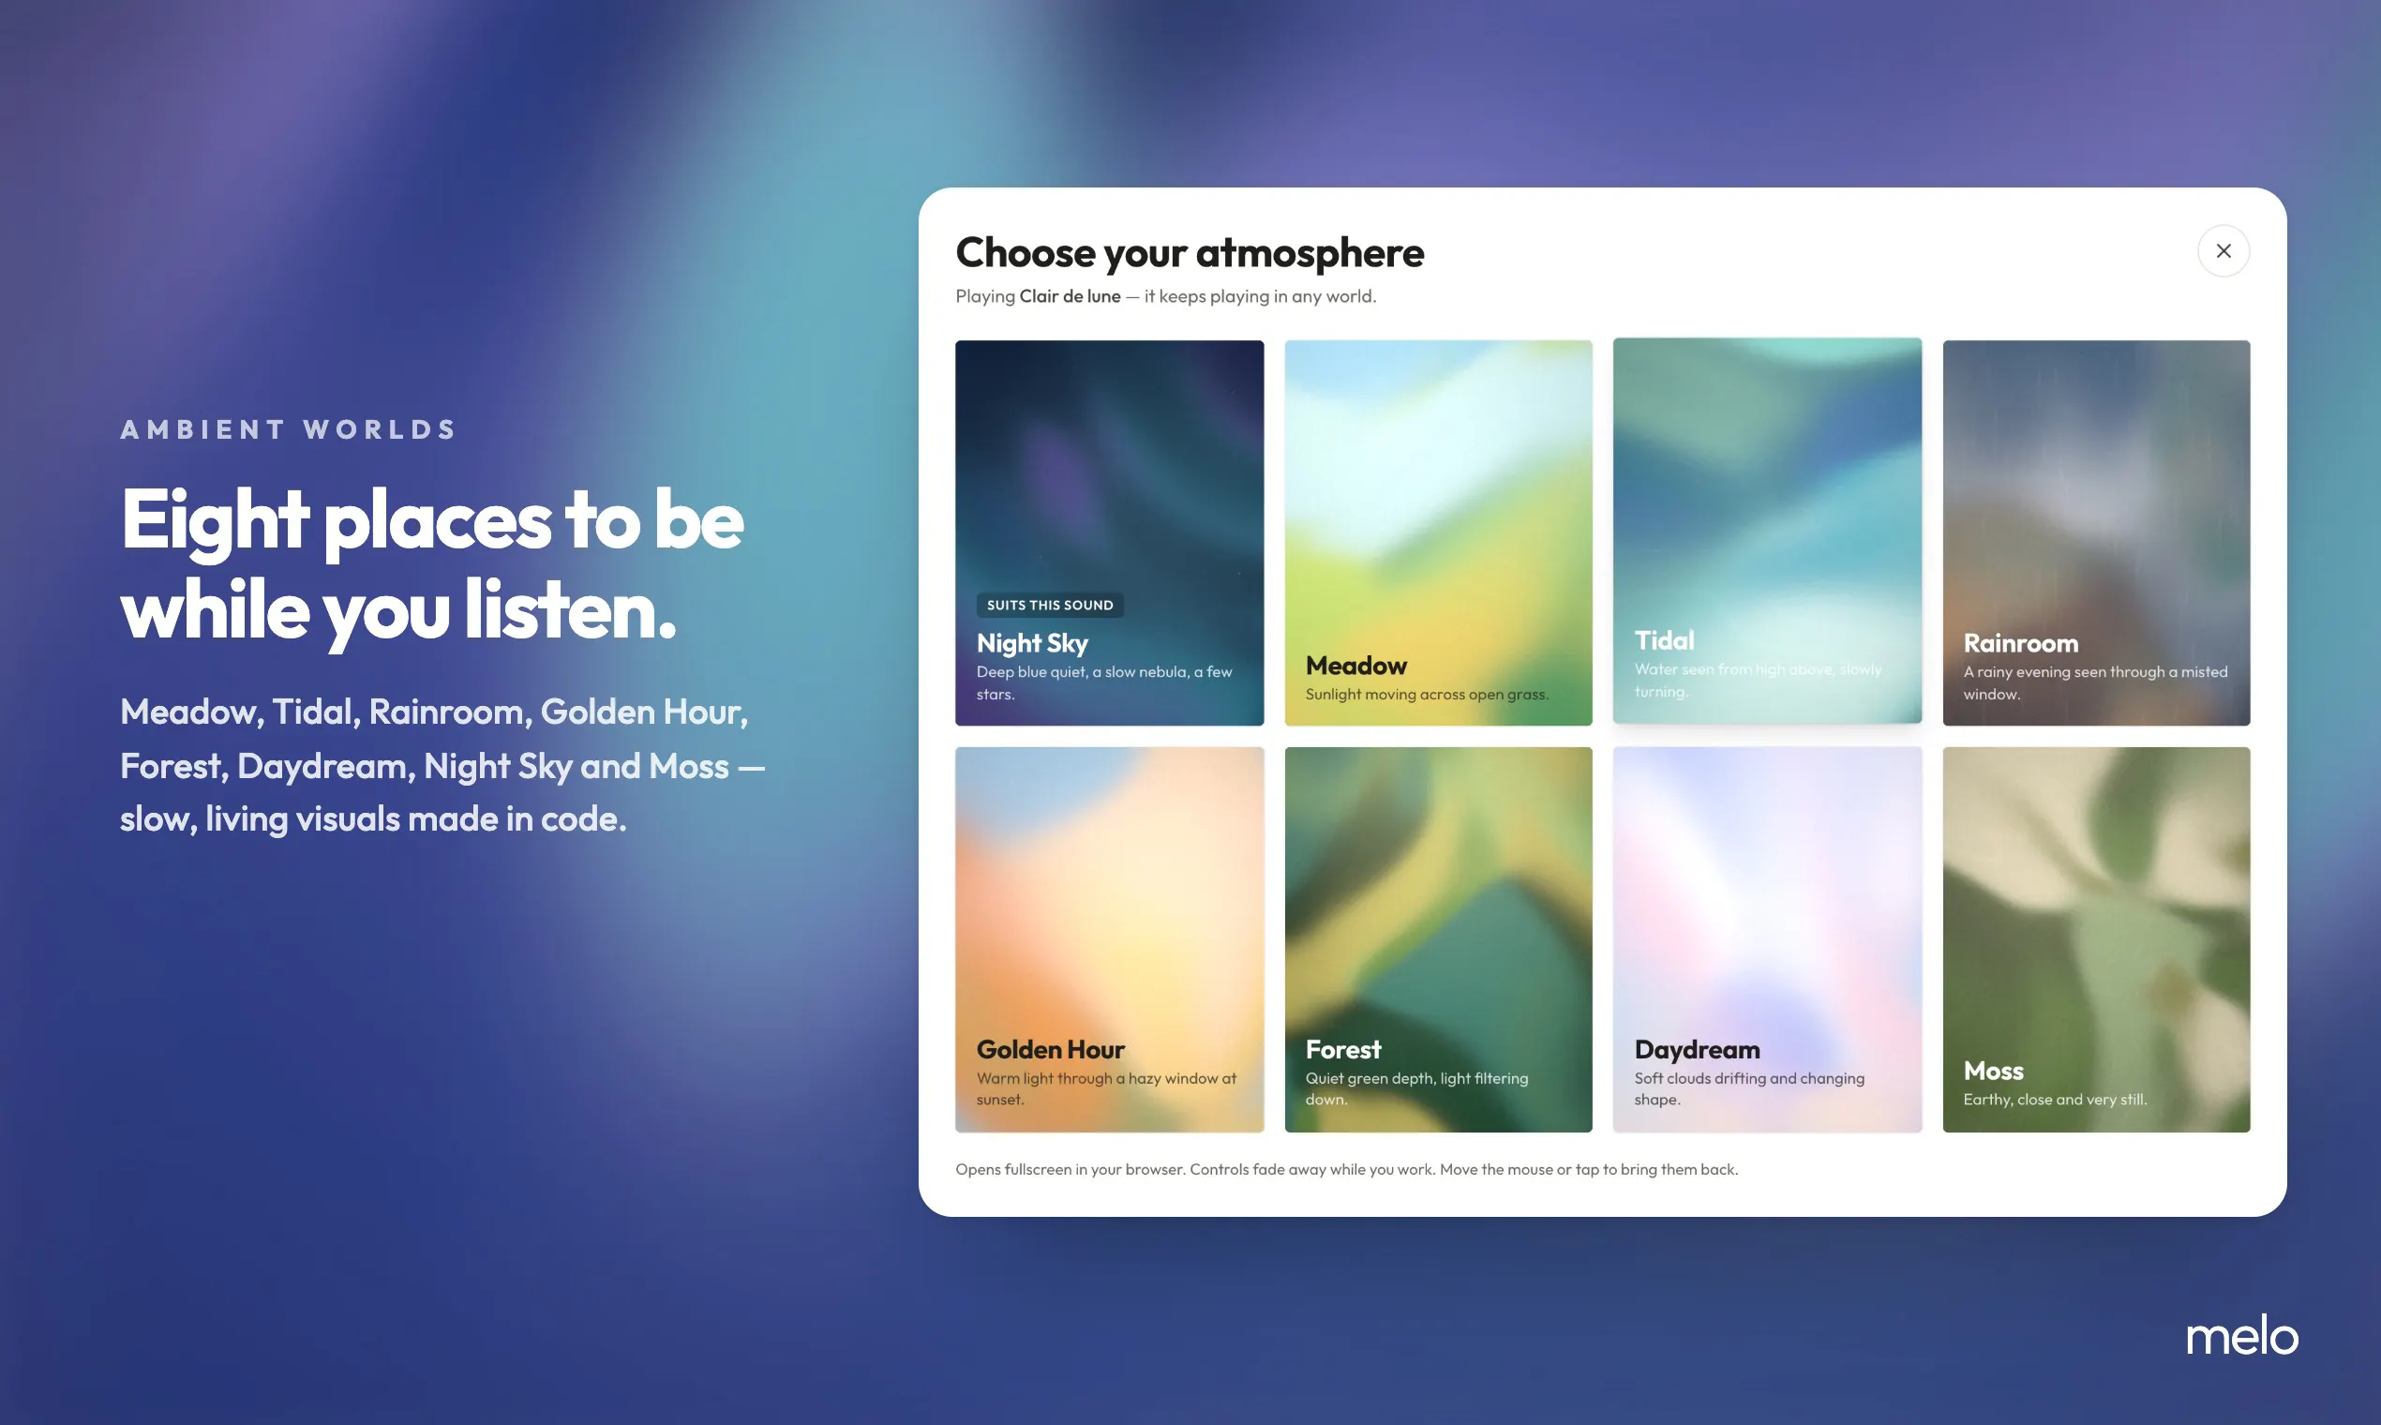Click the 'Choose your atmosphere' heading

1189,252
